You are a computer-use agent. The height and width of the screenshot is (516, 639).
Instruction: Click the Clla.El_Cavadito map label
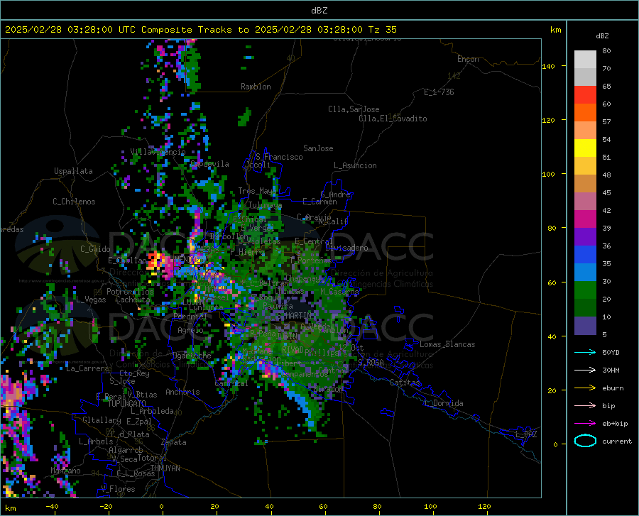tap(393, 119)
